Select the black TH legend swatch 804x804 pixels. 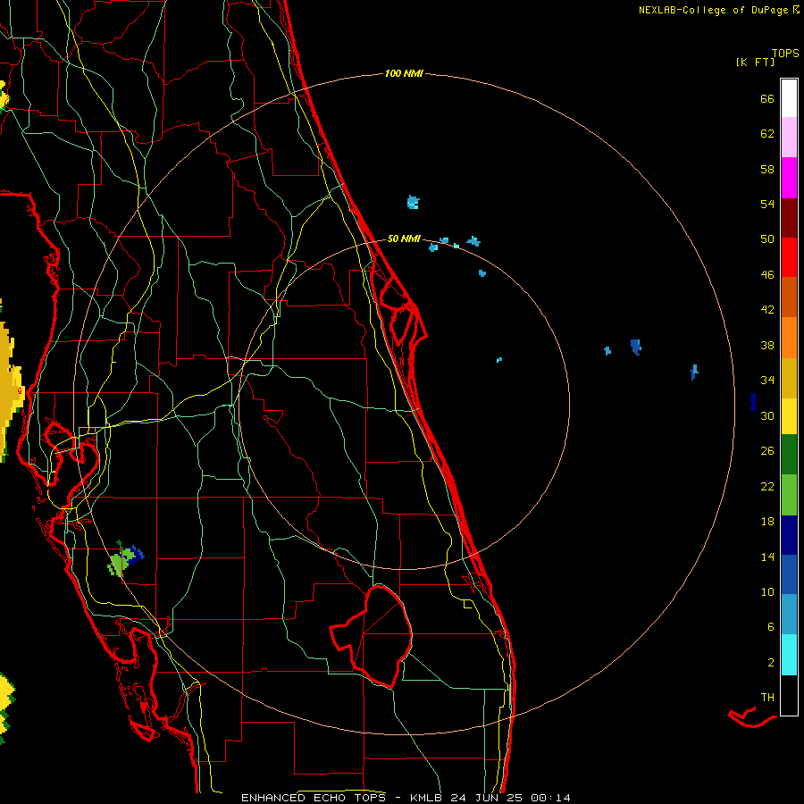(x=789, y=695)
